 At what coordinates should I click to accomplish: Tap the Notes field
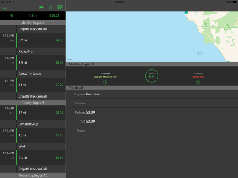(153, 130)
